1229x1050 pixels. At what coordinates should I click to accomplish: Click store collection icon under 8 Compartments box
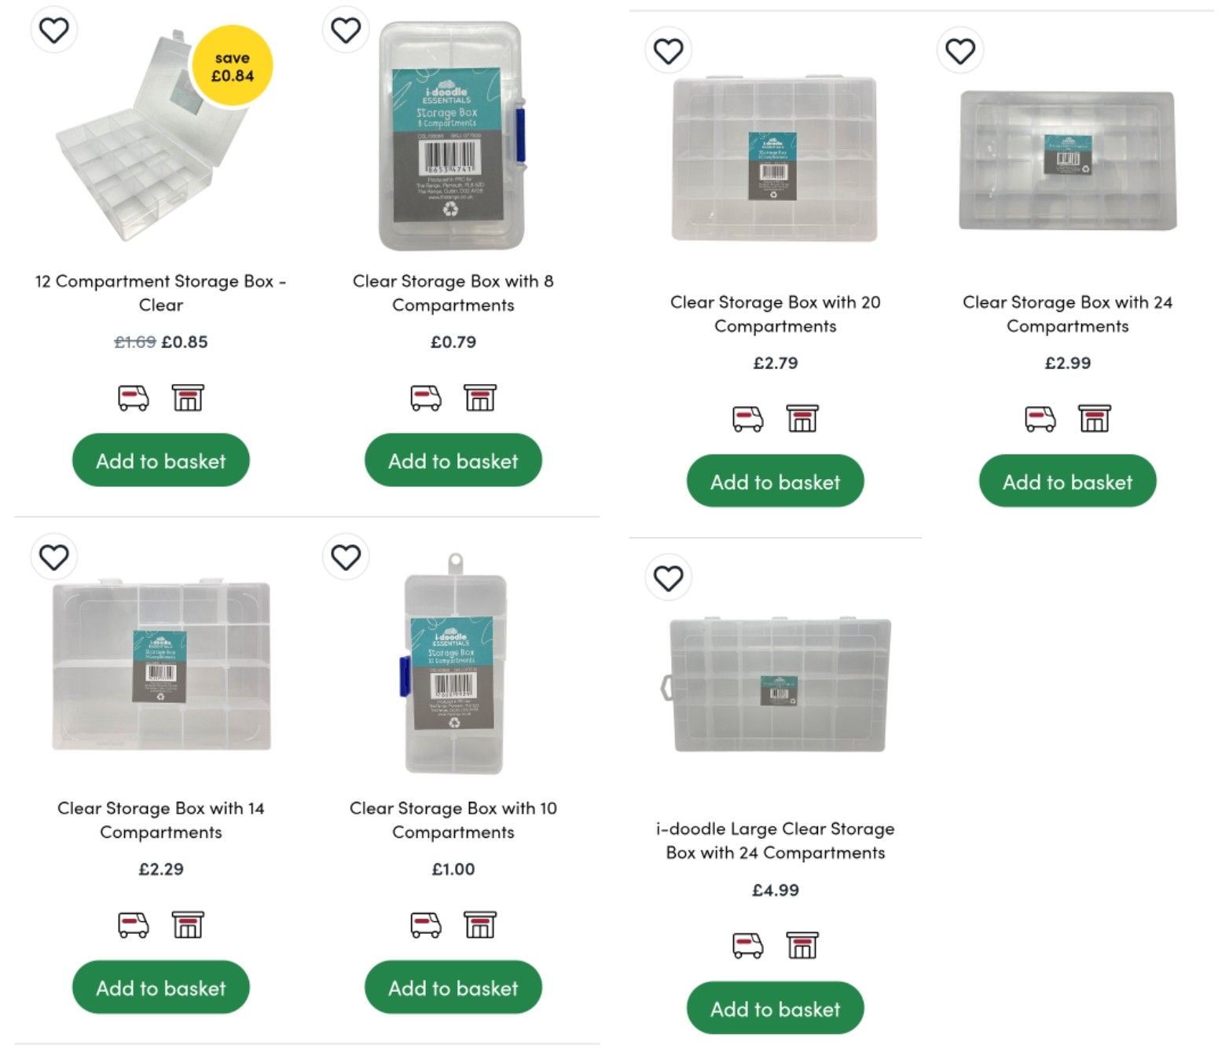pos(480,398)
